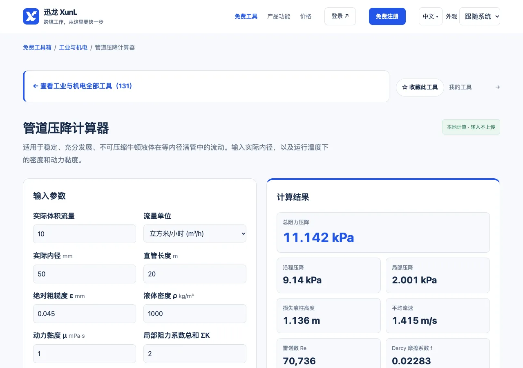Click the 本地计算 · 输入不上传 badge
This screenshot has height=368, width=523.
471,127
